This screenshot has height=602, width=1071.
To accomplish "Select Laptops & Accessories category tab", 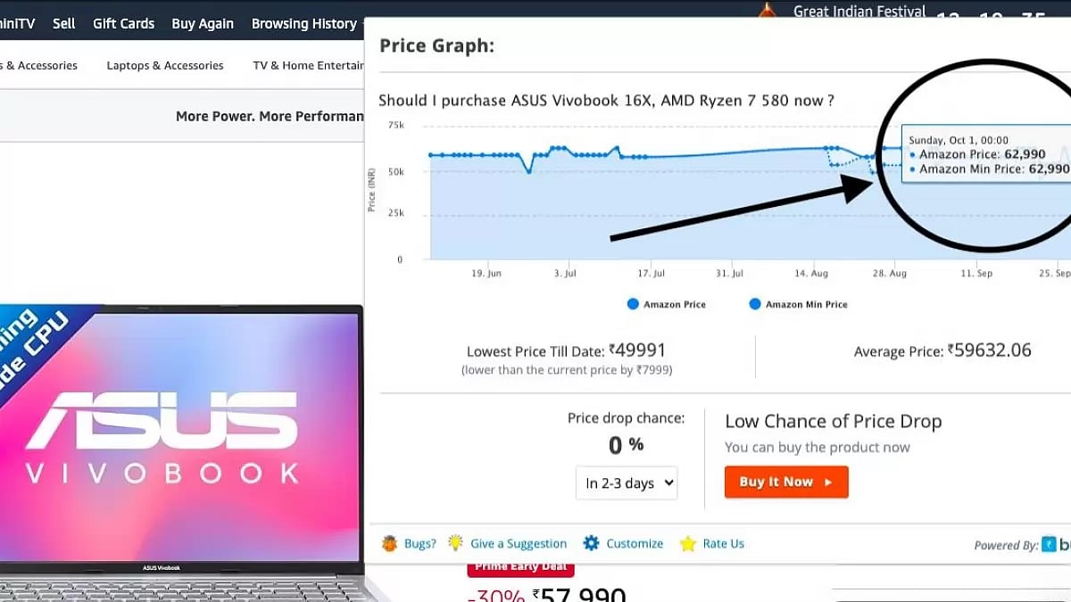I will pos(165,65).
